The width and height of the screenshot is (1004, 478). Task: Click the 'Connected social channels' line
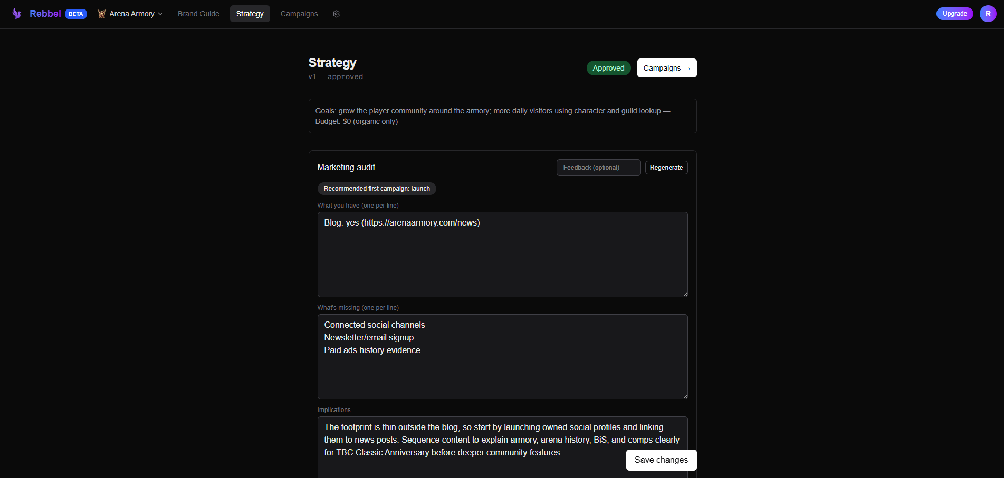click(x=375, y=325)
